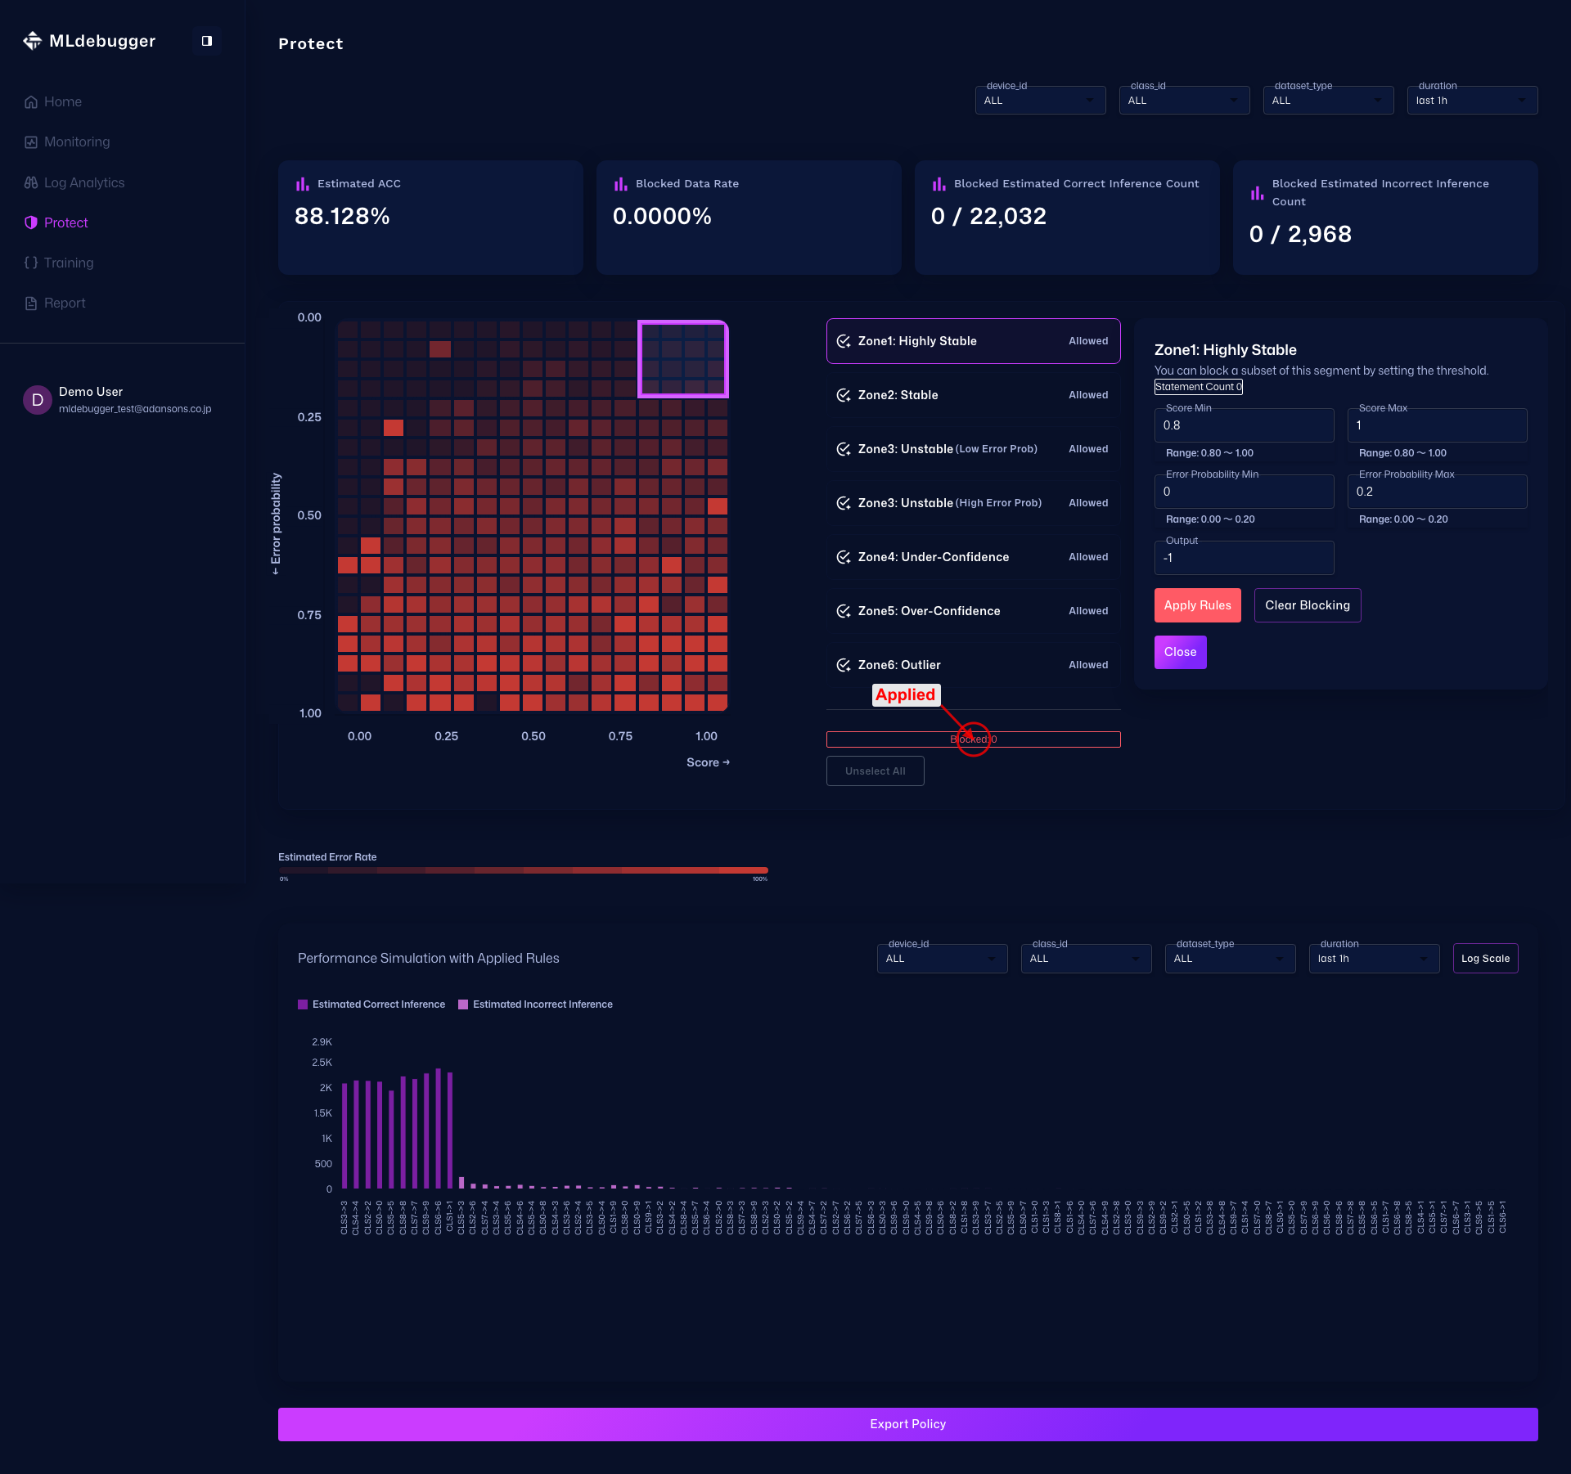
Task: Click the Monitoring chart icon
Action: point(31,142)
